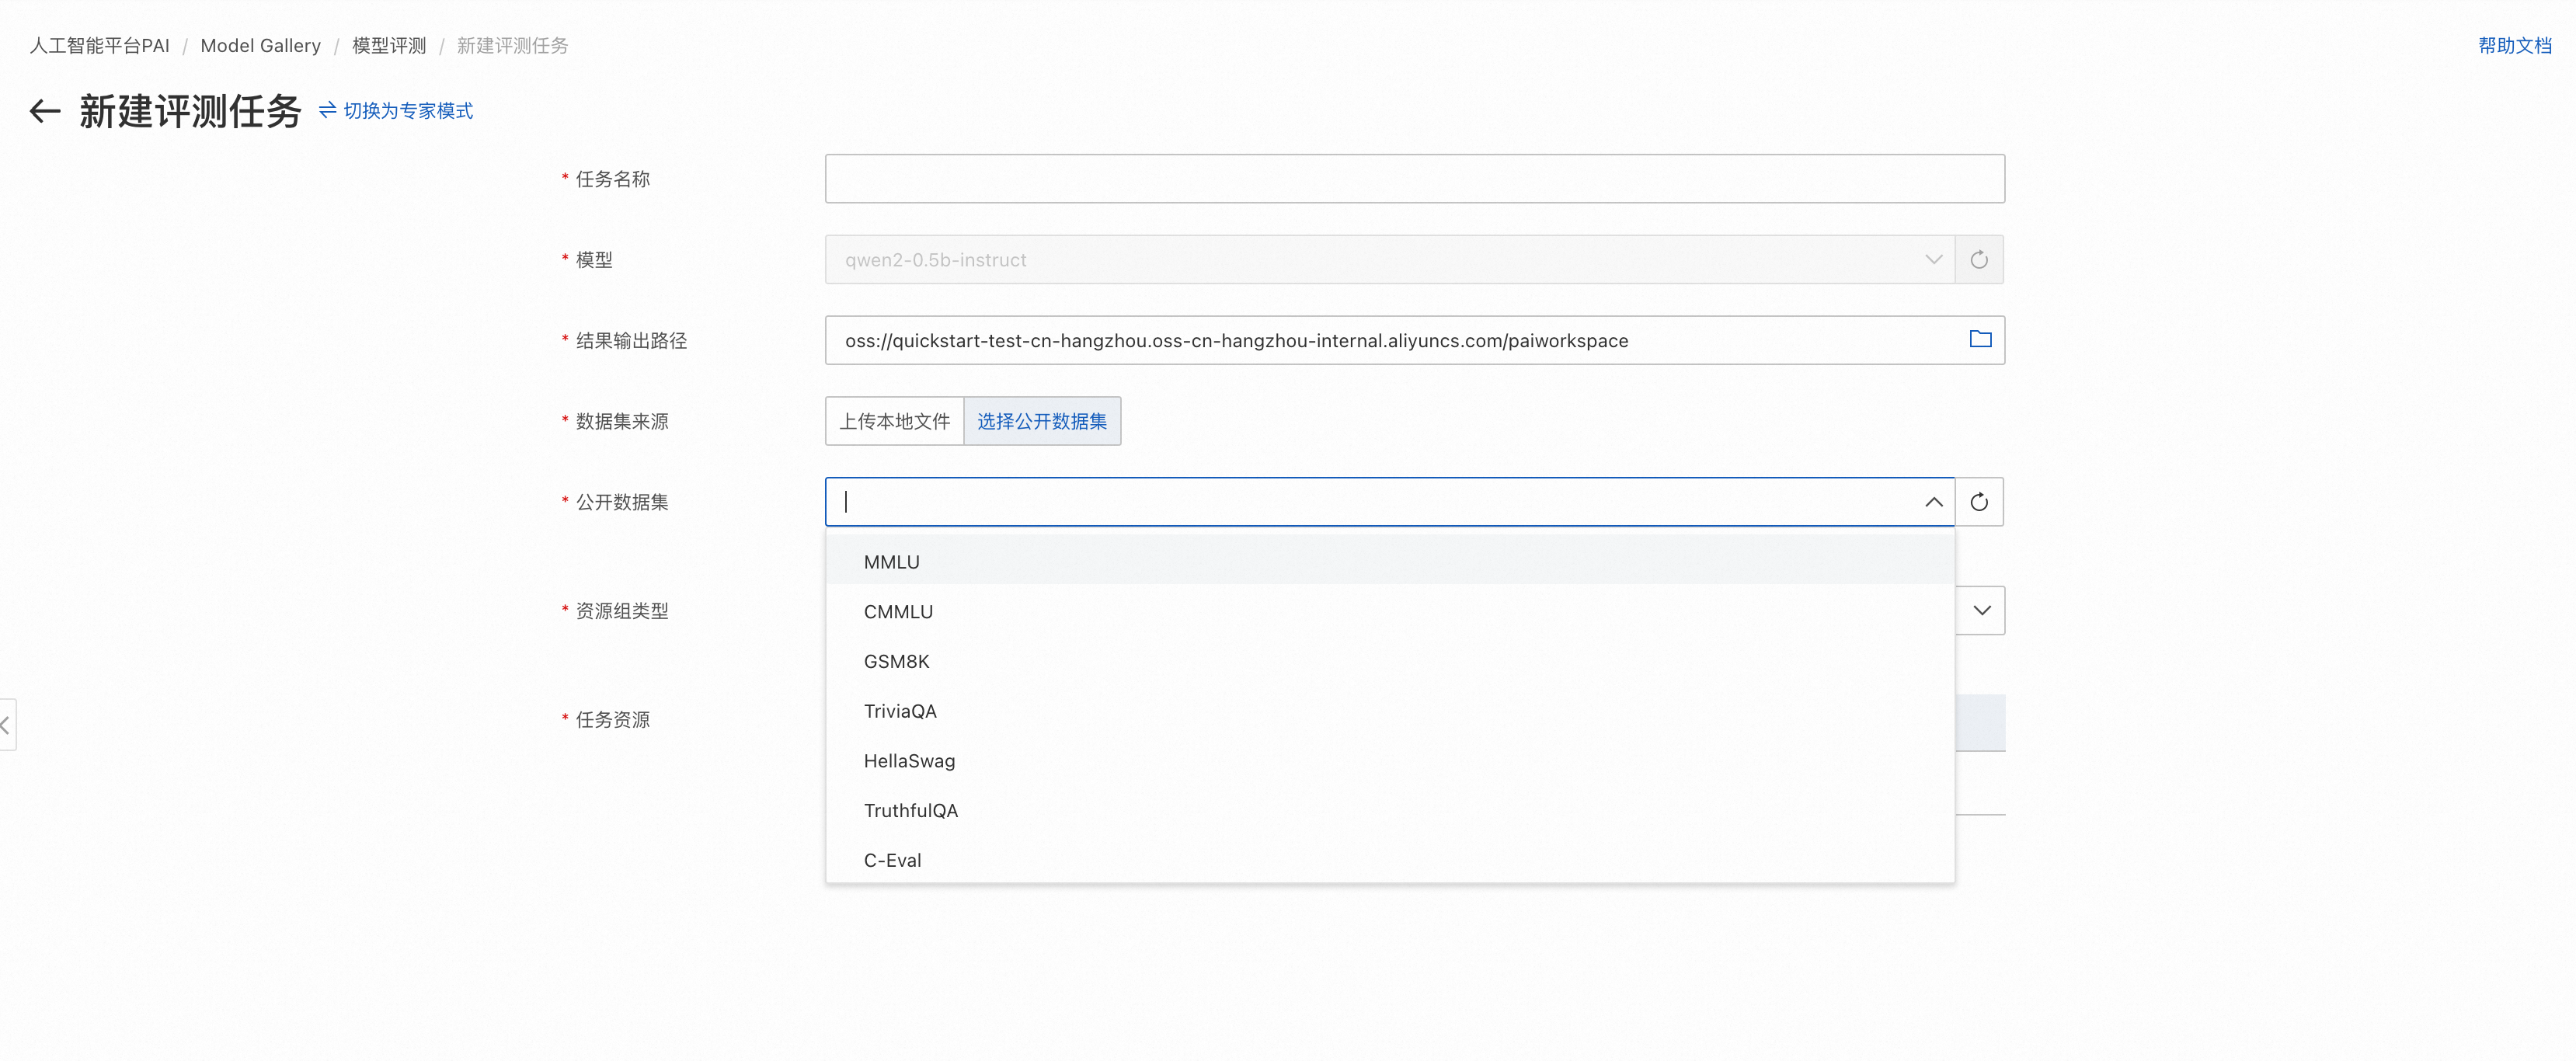Click the folder icon in output path
This screenshot has width=2576, height=1061.
(x=1979, y=340)
